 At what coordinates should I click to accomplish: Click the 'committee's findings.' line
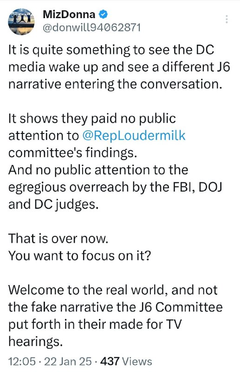coord(73,153)
